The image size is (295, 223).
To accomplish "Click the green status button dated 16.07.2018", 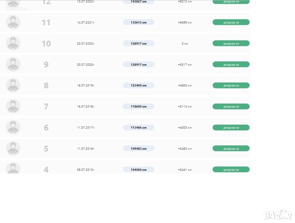I will (x=231, y=106).
